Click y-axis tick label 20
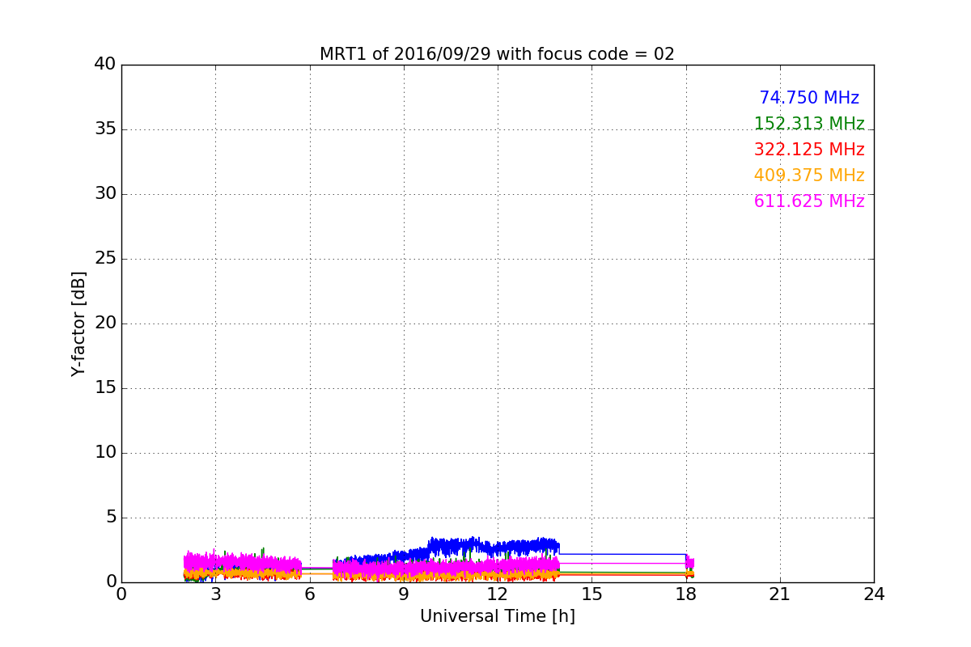Viewport: 971px width, 647px height. (x=105, y=323)
